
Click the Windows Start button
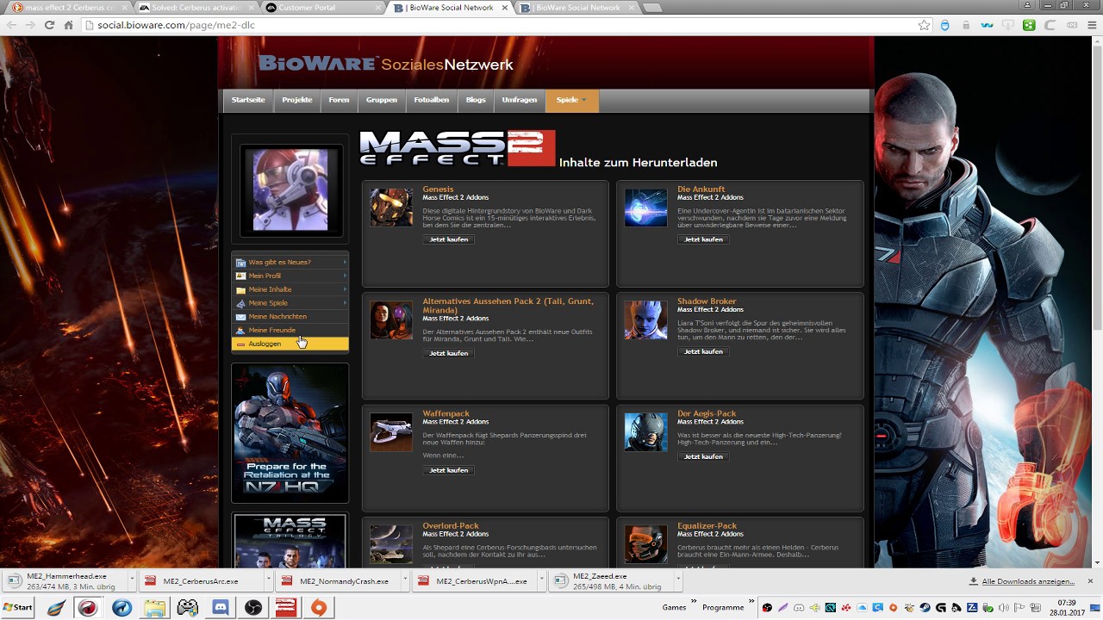[x=17, y=607]
